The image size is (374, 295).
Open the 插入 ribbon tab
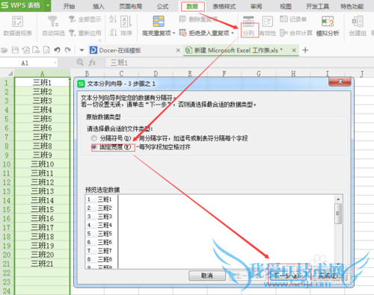98,6
